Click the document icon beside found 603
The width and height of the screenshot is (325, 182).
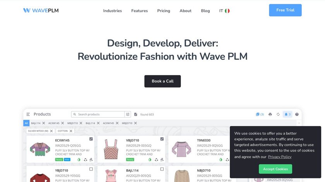(135, 114)
